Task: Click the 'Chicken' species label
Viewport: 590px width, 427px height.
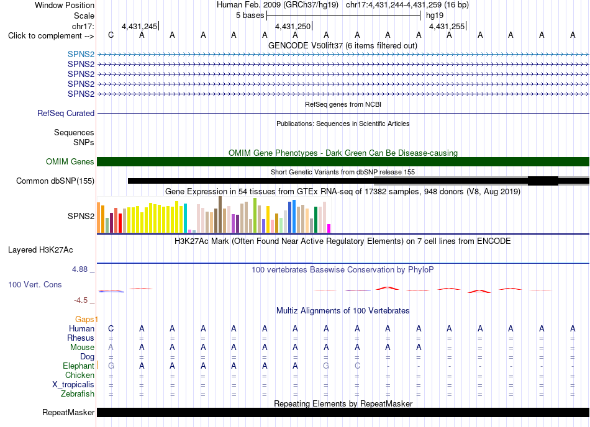Action: (79, 375)
